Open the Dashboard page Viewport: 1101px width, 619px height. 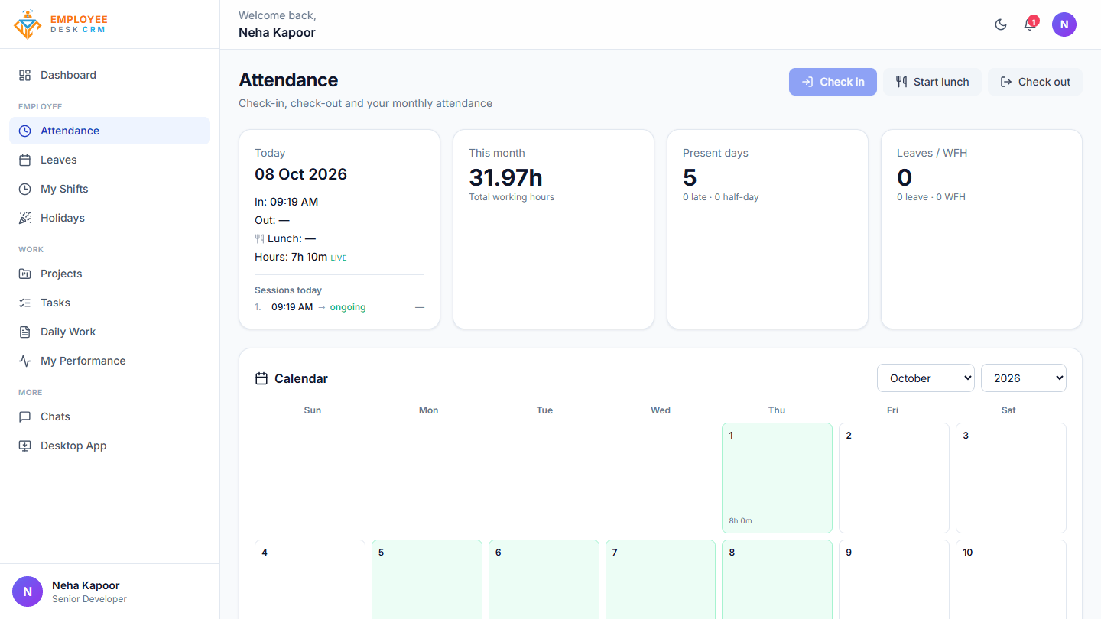(x=109, y=75)
